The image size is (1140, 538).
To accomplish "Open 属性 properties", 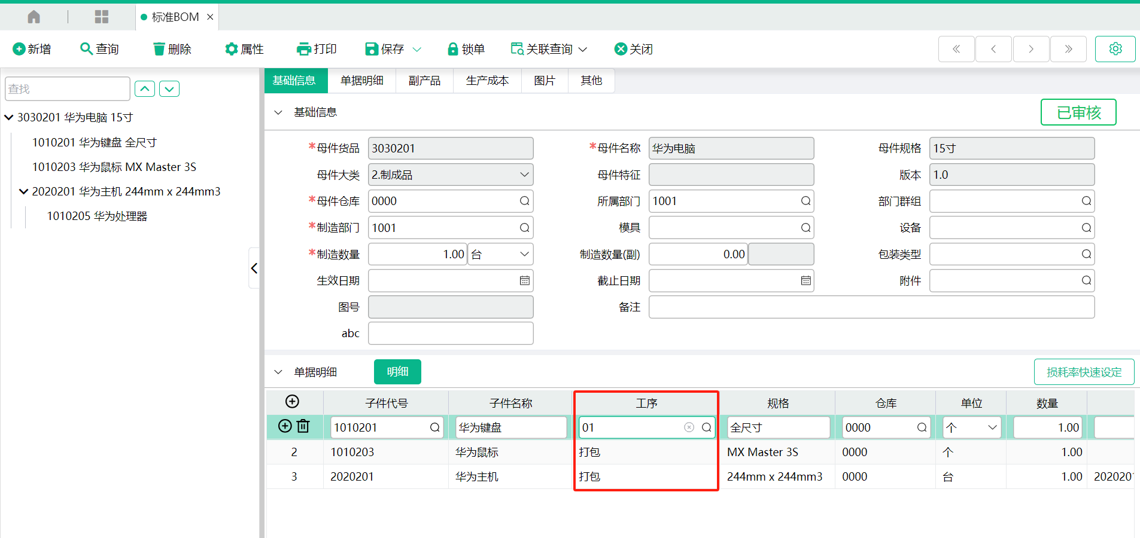I will coord(244,49).
